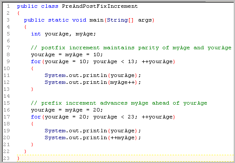The height and width of the screenshot is (163, 235).
Task: Click the closing brace on line 21
Action: [x=32, y=144]
